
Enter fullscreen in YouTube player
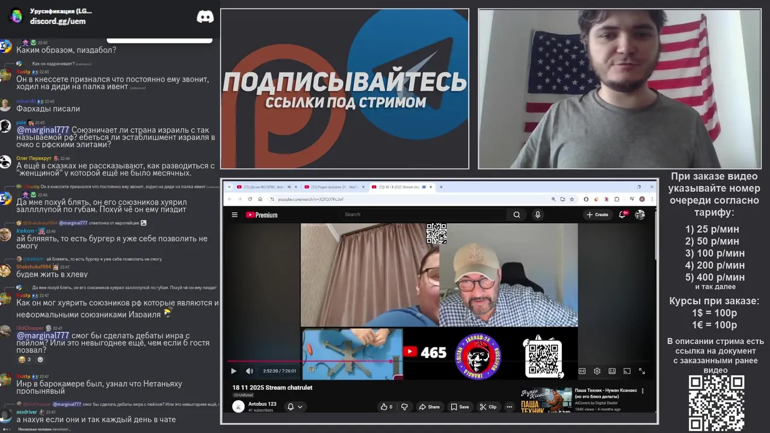click(642, 371)
